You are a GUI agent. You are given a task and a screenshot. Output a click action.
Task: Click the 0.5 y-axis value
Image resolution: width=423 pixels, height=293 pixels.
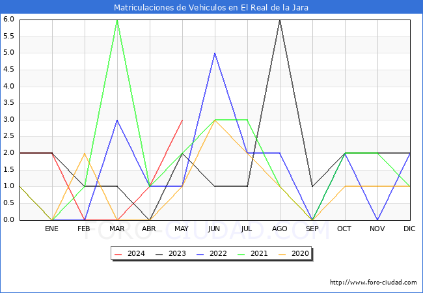8,203
